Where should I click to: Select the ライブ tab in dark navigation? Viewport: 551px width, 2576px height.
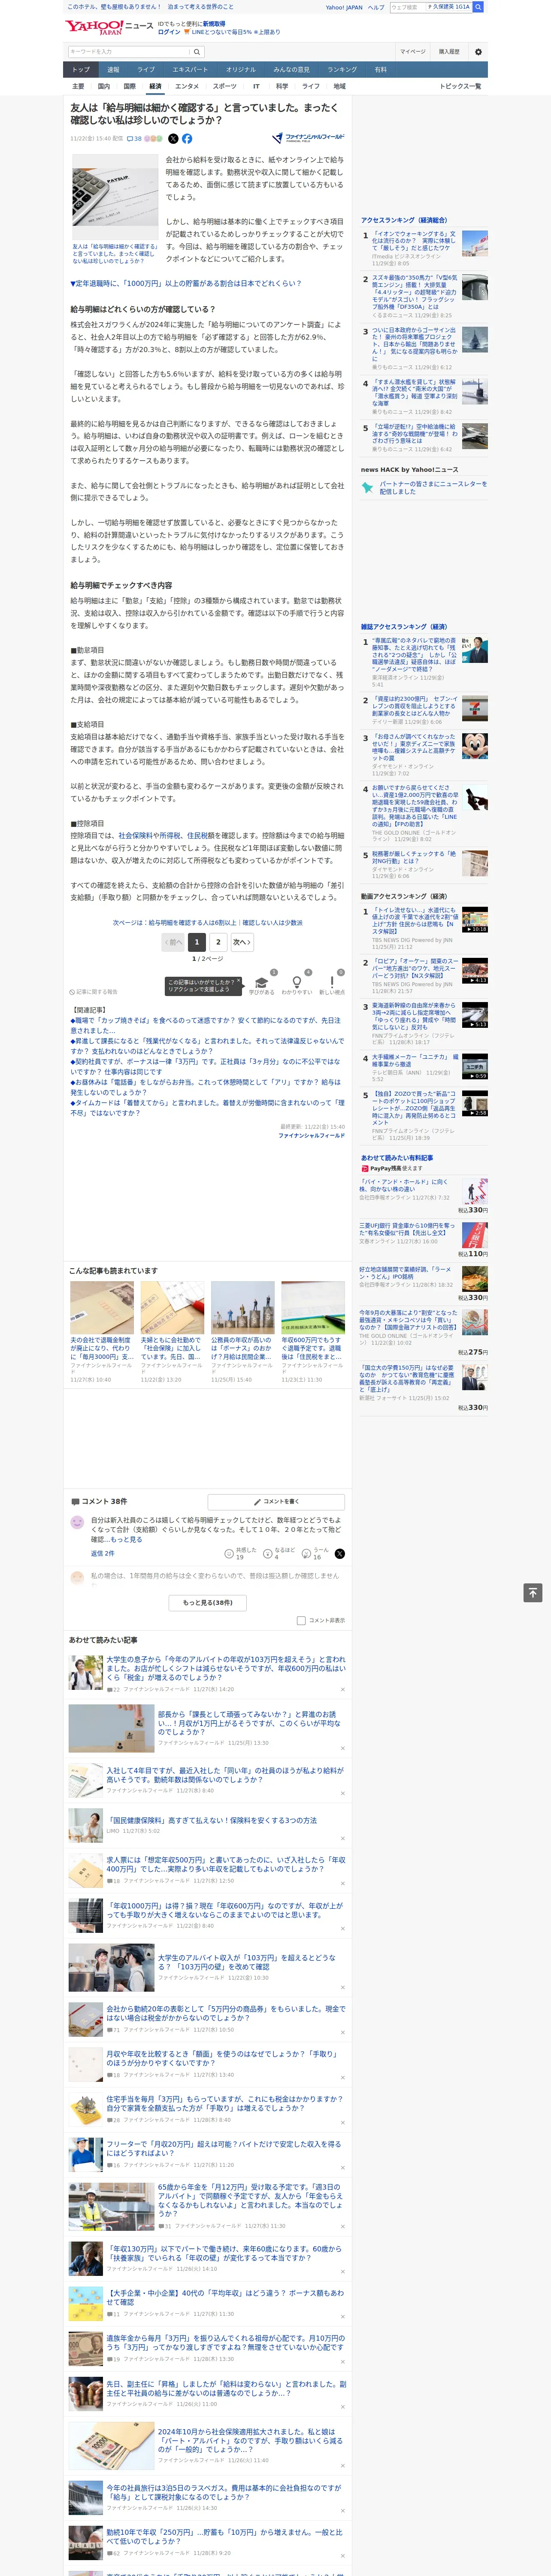click(146, 70)
